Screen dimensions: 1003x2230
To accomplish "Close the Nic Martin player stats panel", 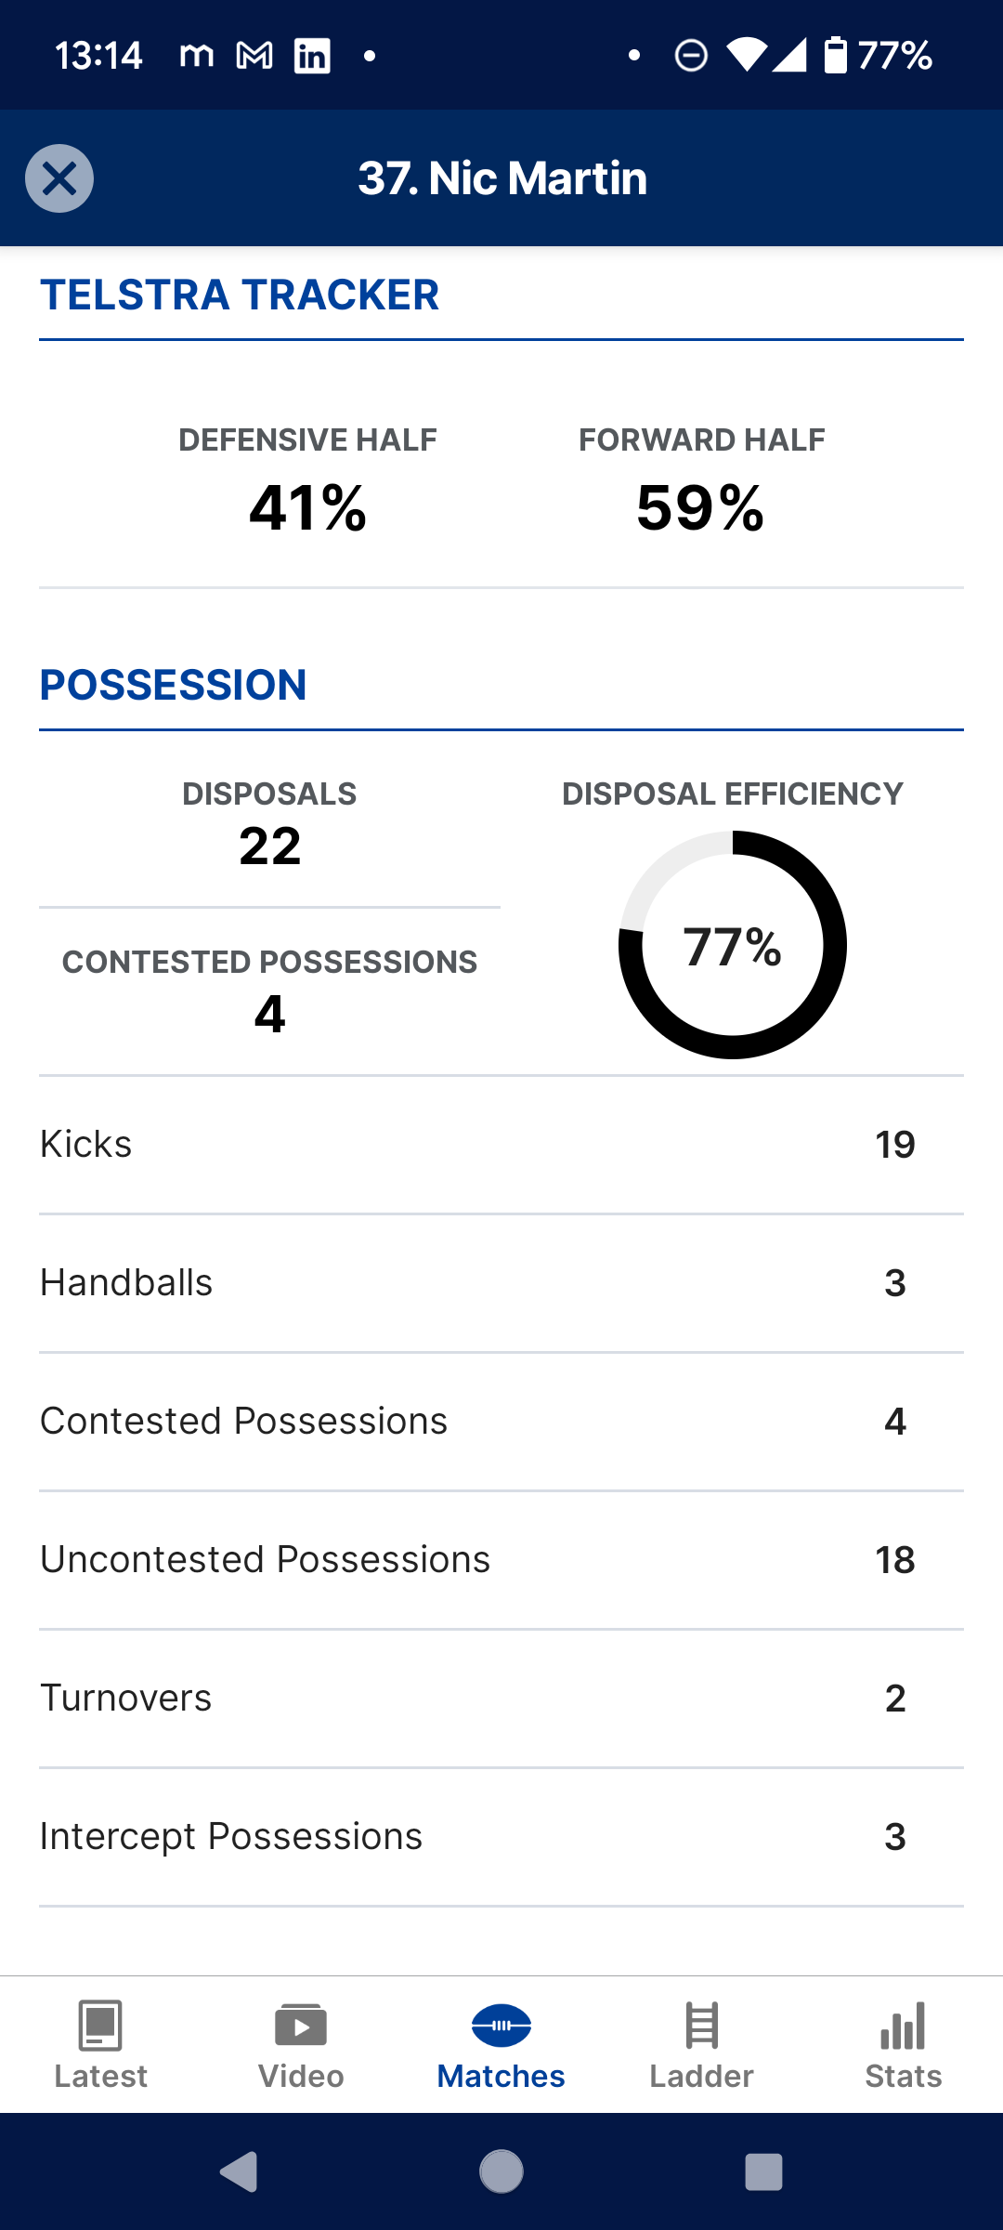I will pos(59,178).
